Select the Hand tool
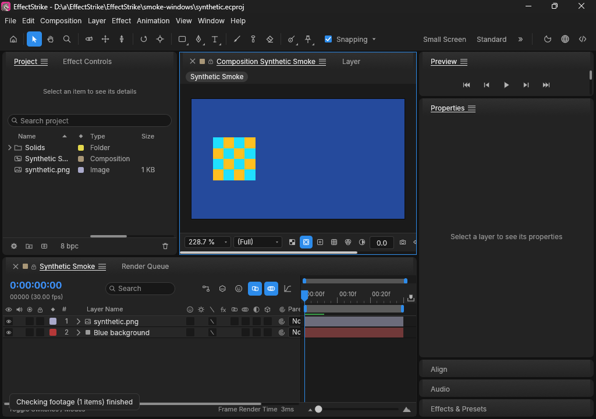The image size is (596, 419). click(x=50, y=39)
